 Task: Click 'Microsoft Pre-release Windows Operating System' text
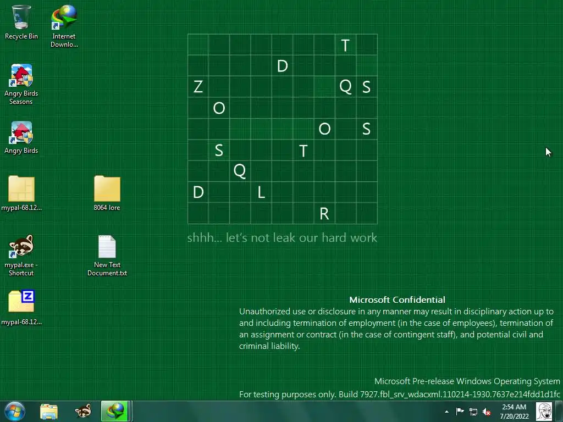[467, 381]
